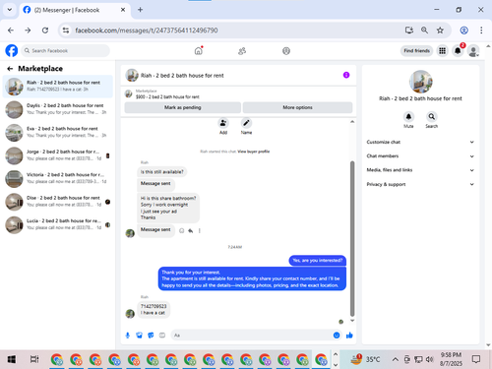Open the Friends icon in top navigation
492x369 pixels.
242,51
